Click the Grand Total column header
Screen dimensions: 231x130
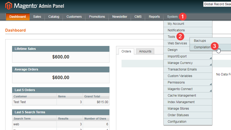click(x=96, y=96)
